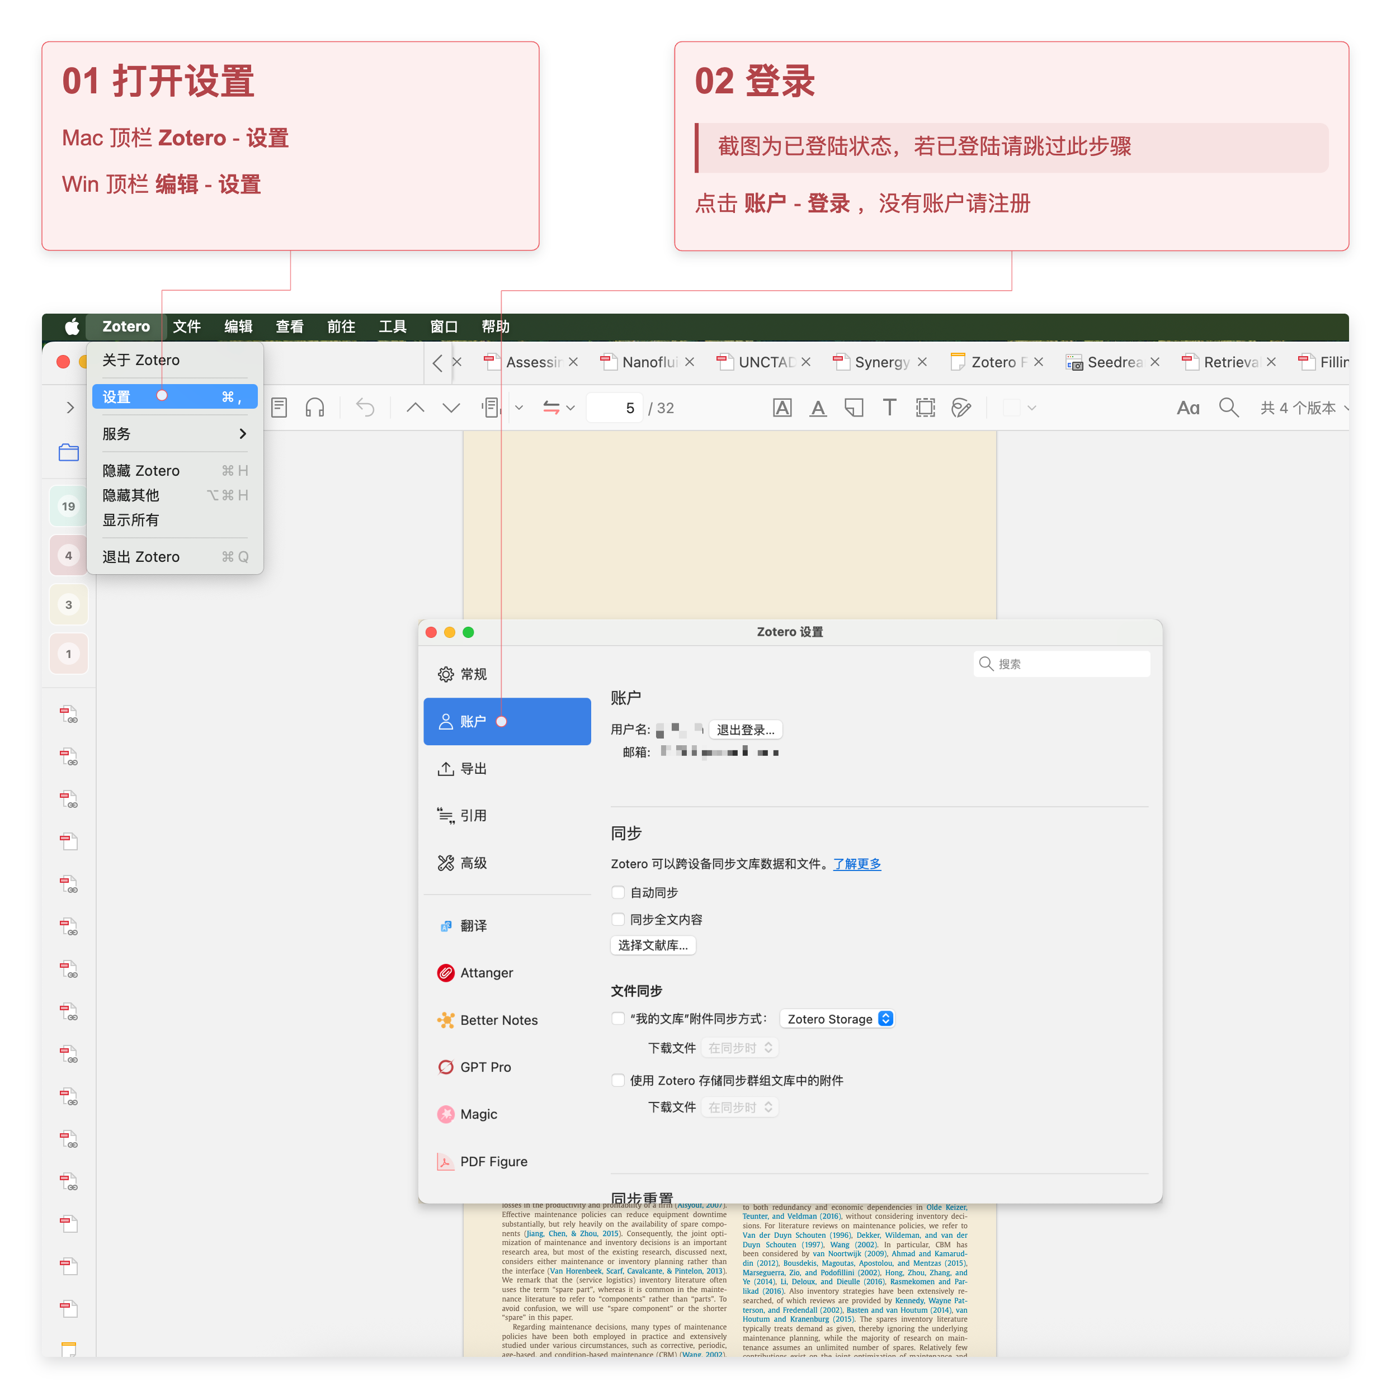Open 引用 settings pane
Screen dimensions: 1391x1396
click(x=507, y=816)
